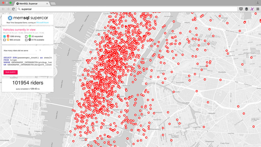Click the Pocket extension icon

pos(241,9)
